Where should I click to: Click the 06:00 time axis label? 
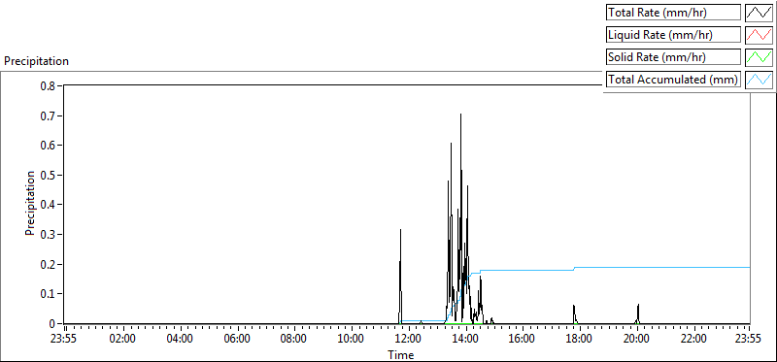[x=237, y=340]
